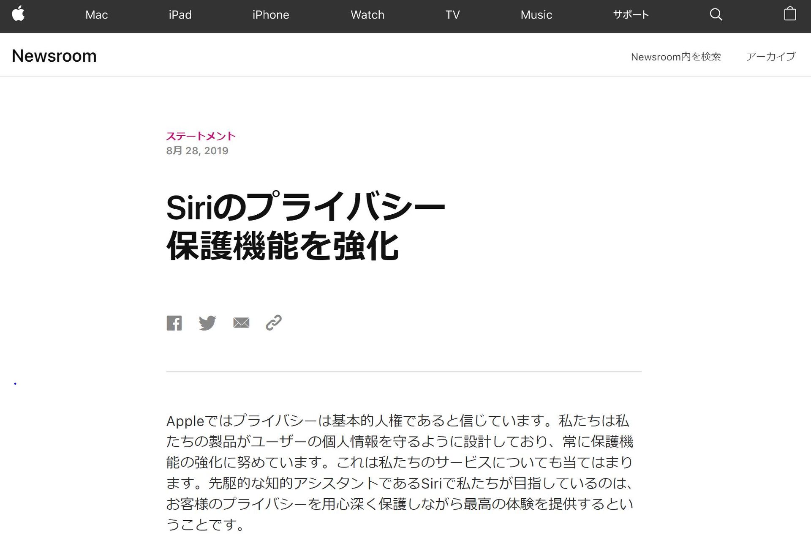Viewport: 811px width, 541px height.
Task: Click the Apple logo
Action: [20, 14]
